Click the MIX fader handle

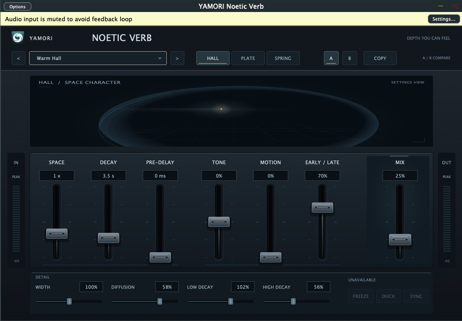(x=400, y=239)
